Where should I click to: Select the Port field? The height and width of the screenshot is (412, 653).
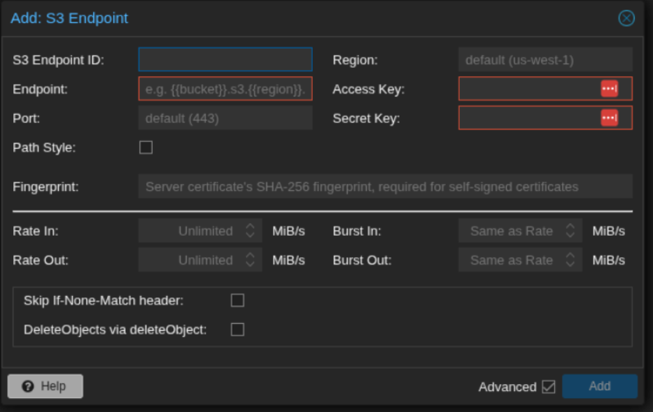coord(225,118)
